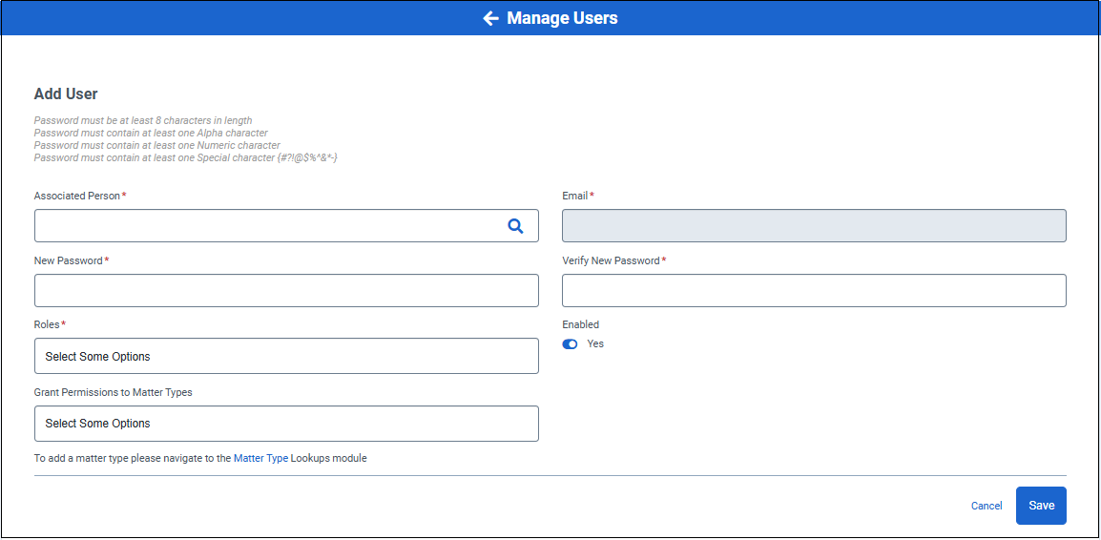Click the 'one Numeric character' password rule
1101x540 pixels.
pyautogui.click(x=157, y=145)
